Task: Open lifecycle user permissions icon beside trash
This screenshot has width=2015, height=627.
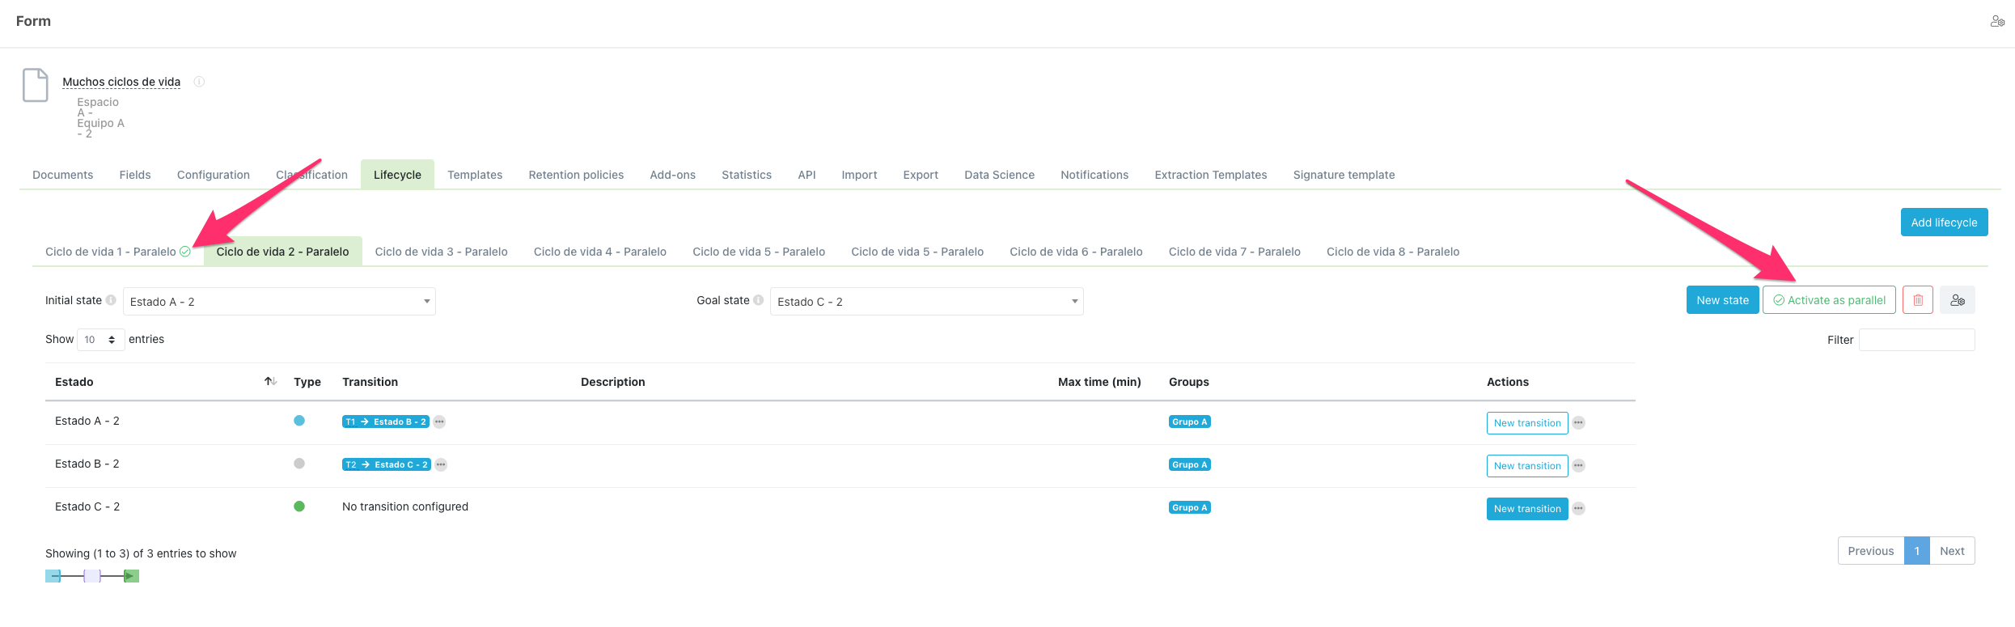Action: [x=1957, y=300]
